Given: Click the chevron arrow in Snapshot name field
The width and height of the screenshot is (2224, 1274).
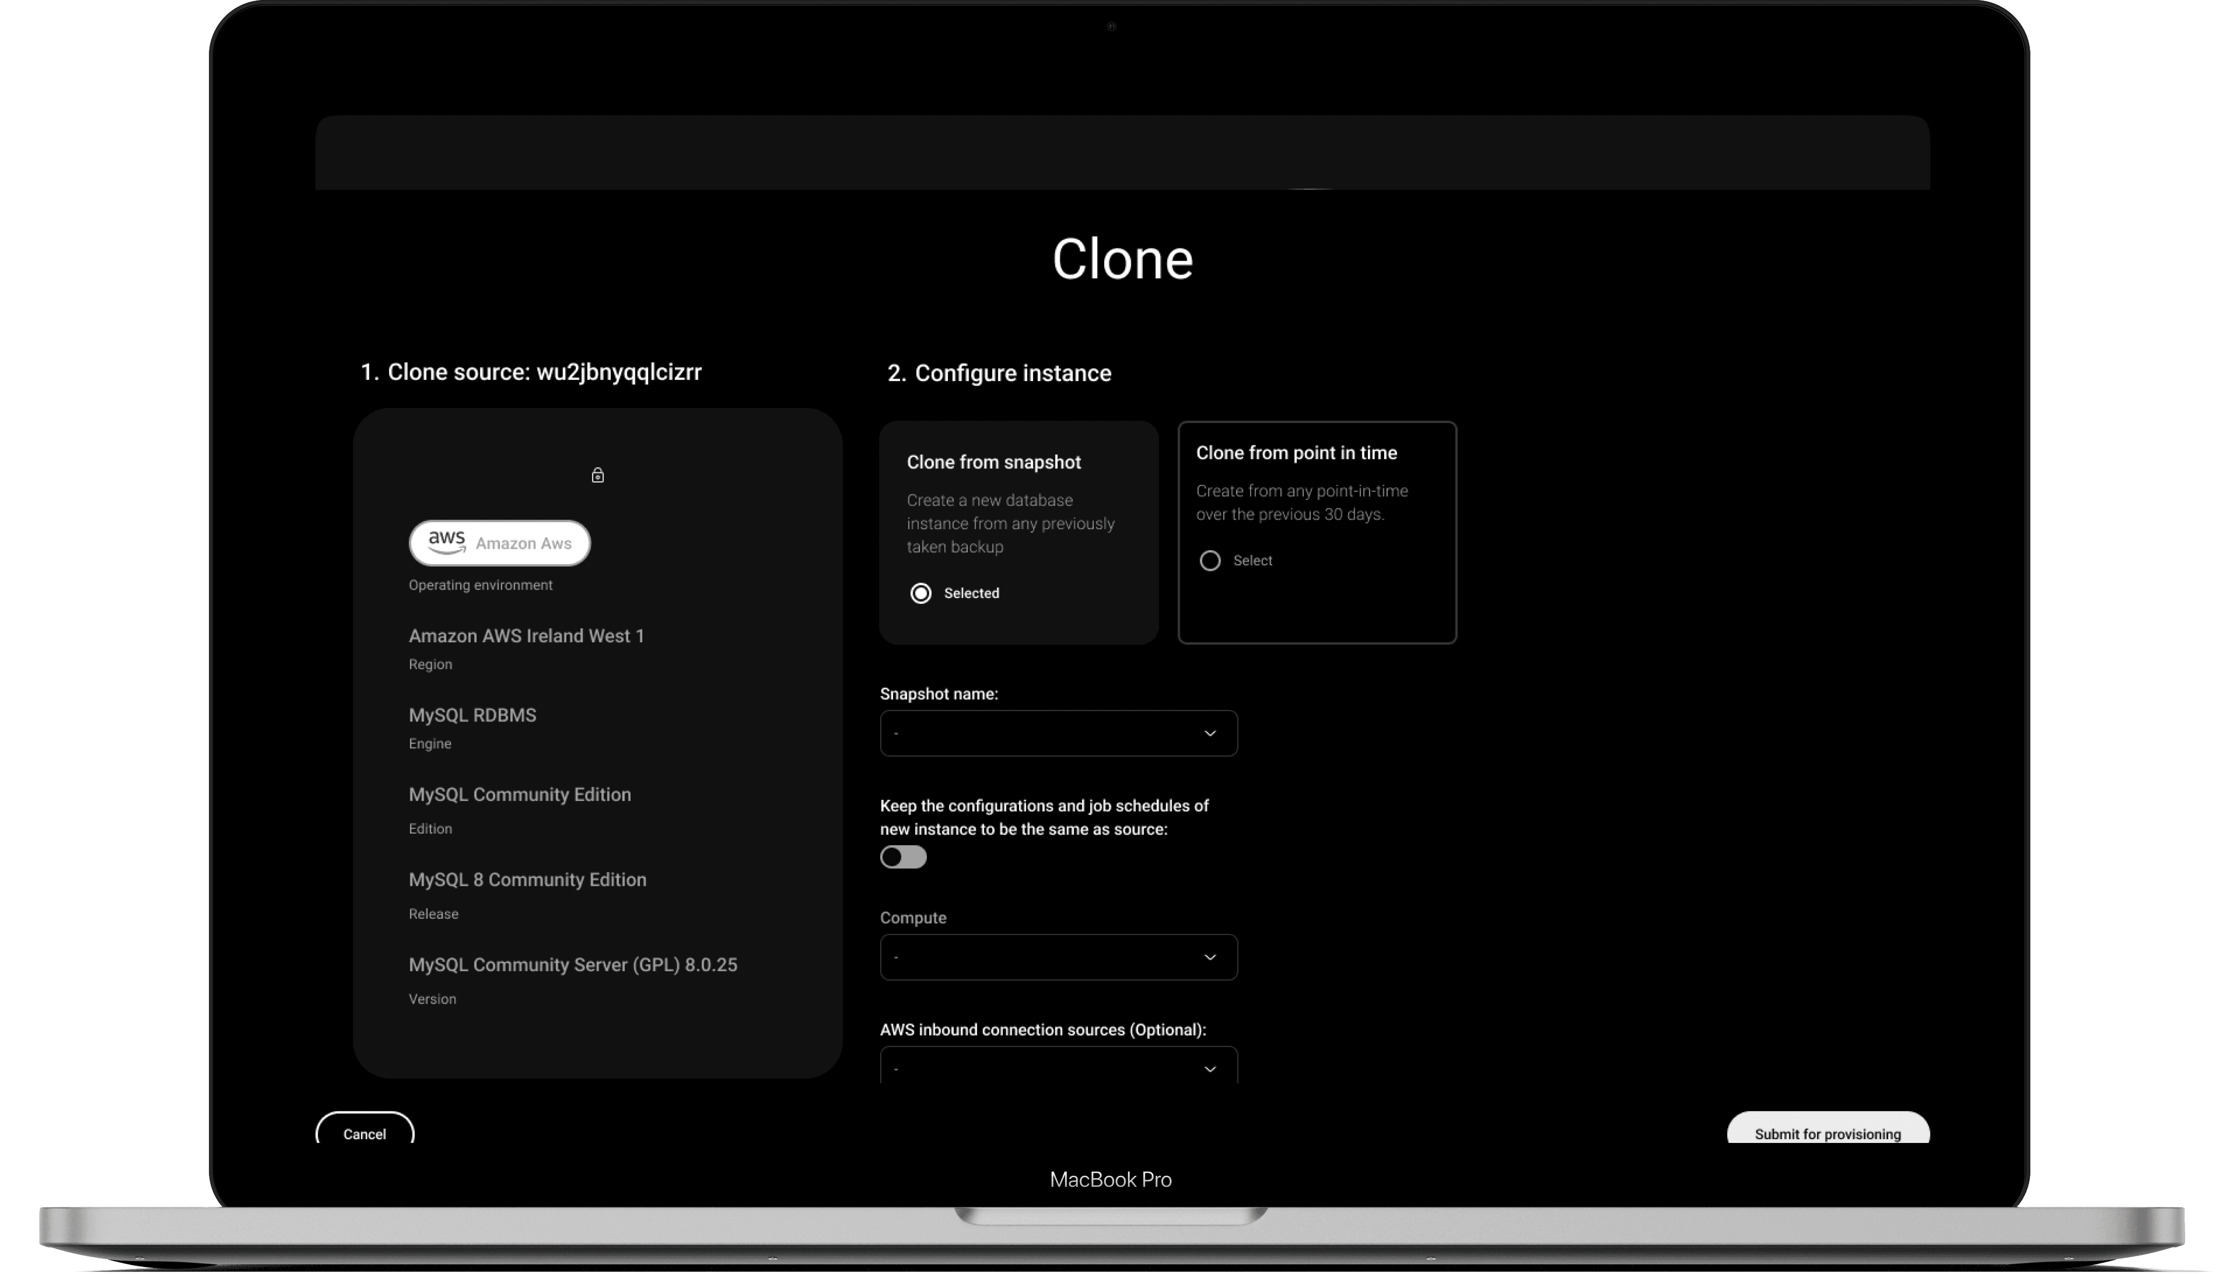Looking at the screenshot, I should 1210,733.
